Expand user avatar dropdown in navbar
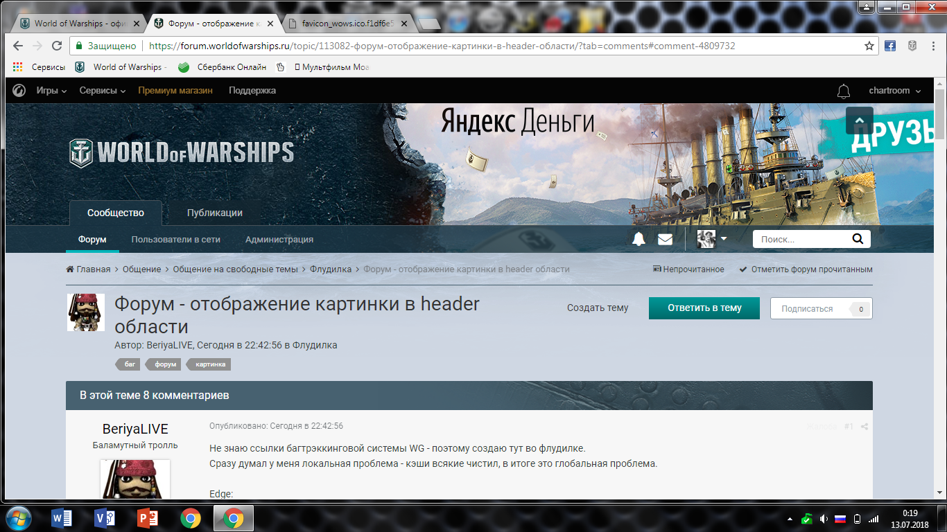This screenshot has width=947, height=532. pyautogui.click(x=712, y=239)
